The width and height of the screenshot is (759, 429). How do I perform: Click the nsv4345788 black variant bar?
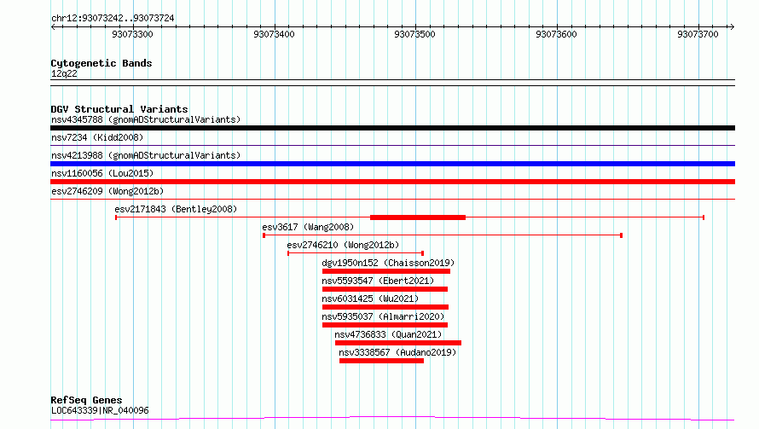[x=392, y=128]
